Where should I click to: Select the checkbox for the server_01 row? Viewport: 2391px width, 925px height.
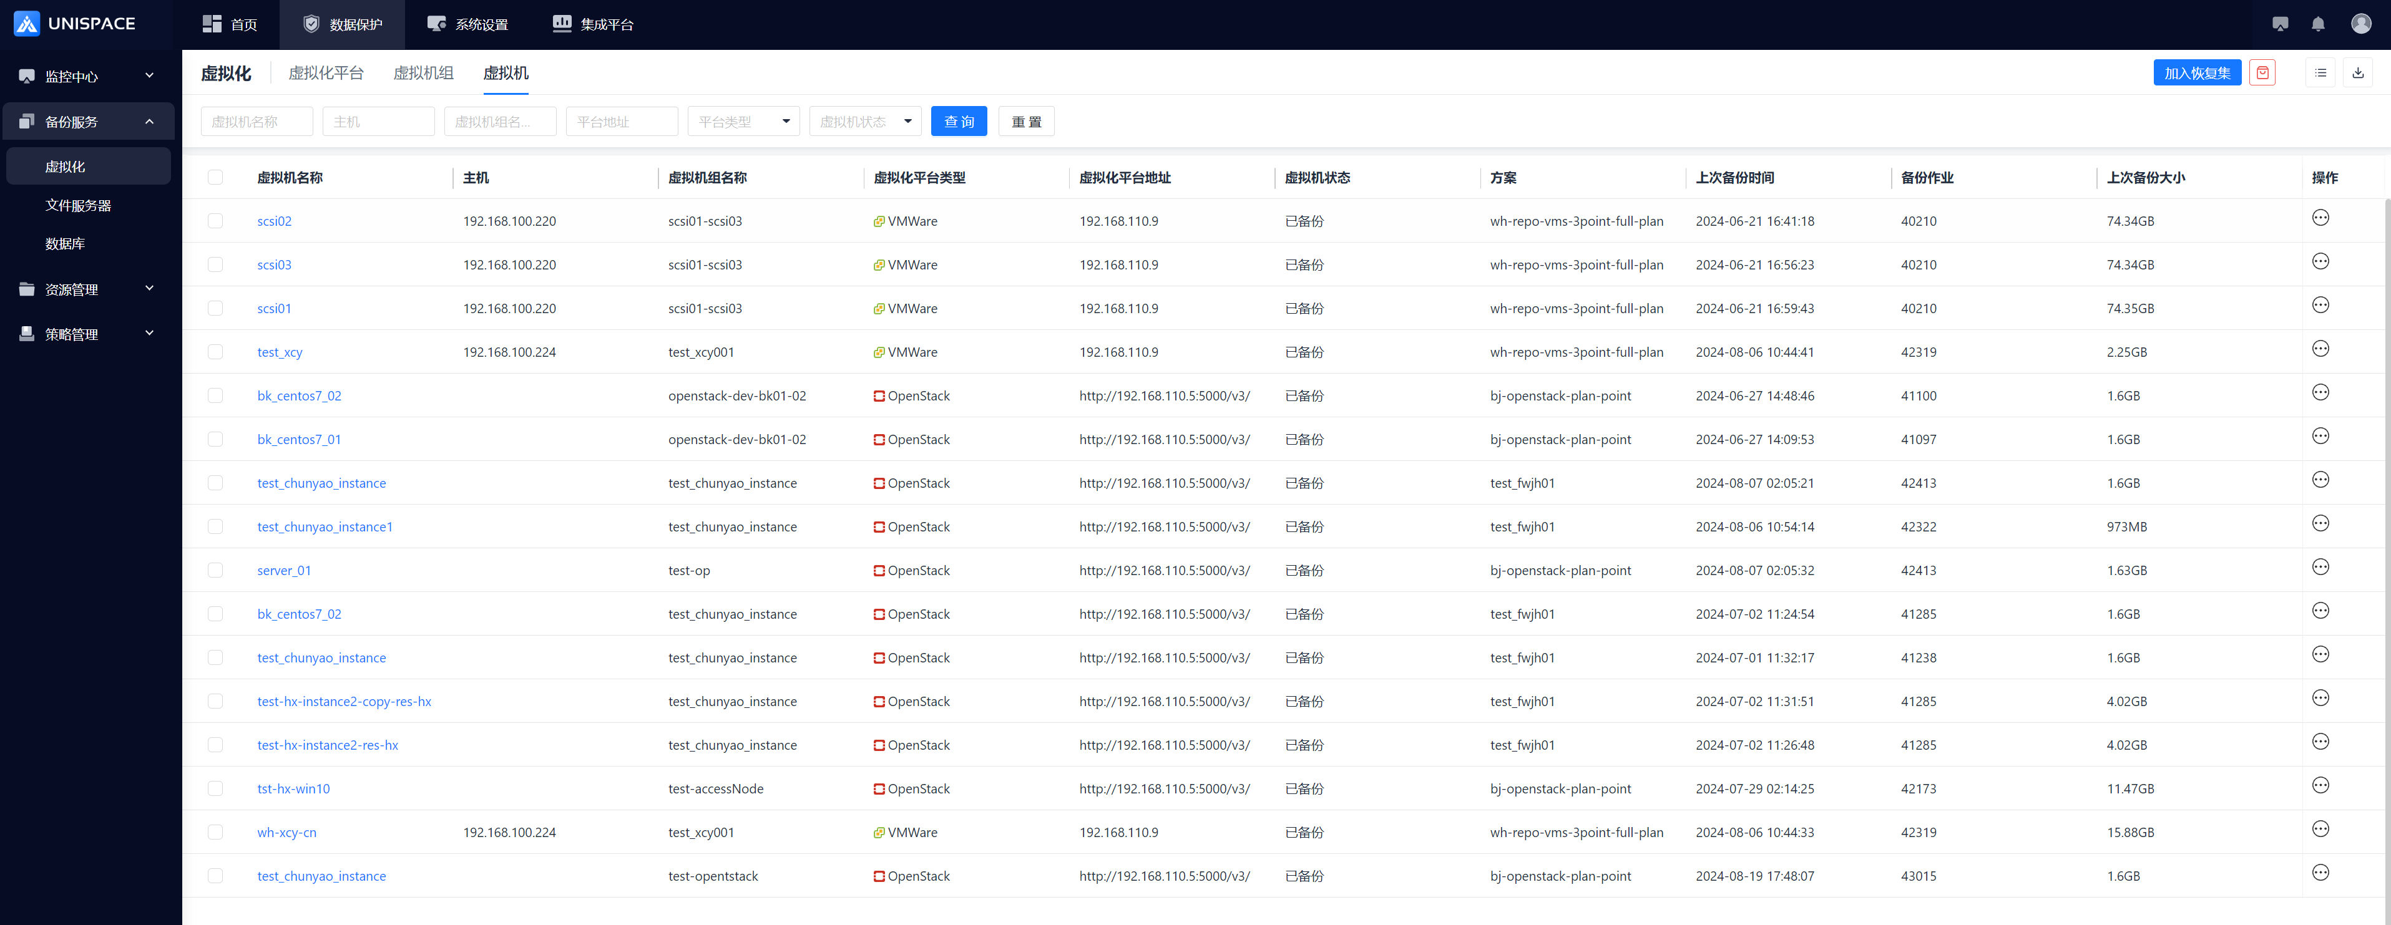(x=215, y=571)
